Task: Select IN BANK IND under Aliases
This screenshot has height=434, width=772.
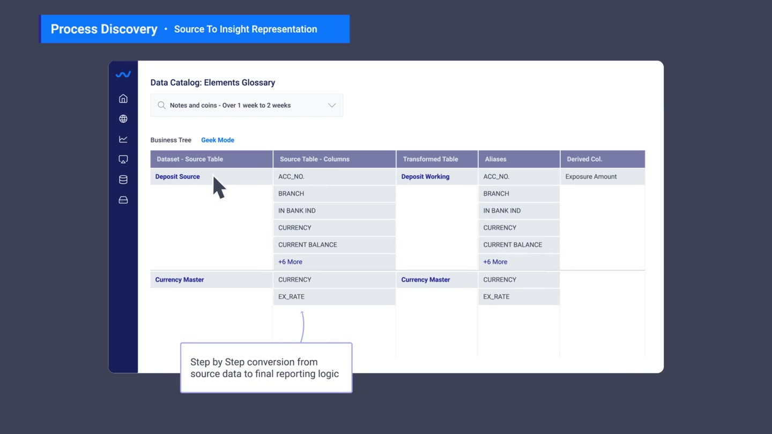Action: pos(519,211)
